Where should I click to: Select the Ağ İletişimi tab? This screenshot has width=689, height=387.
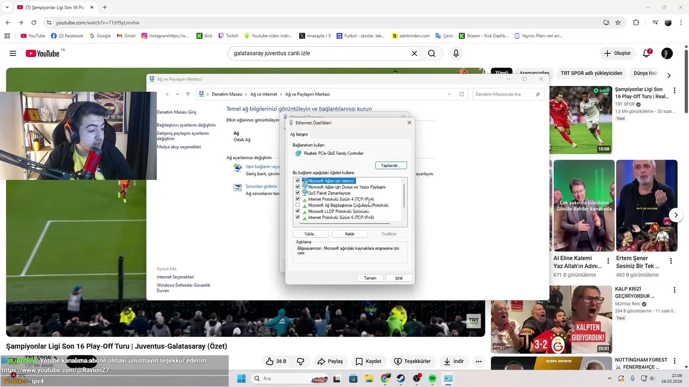point(299,134)
